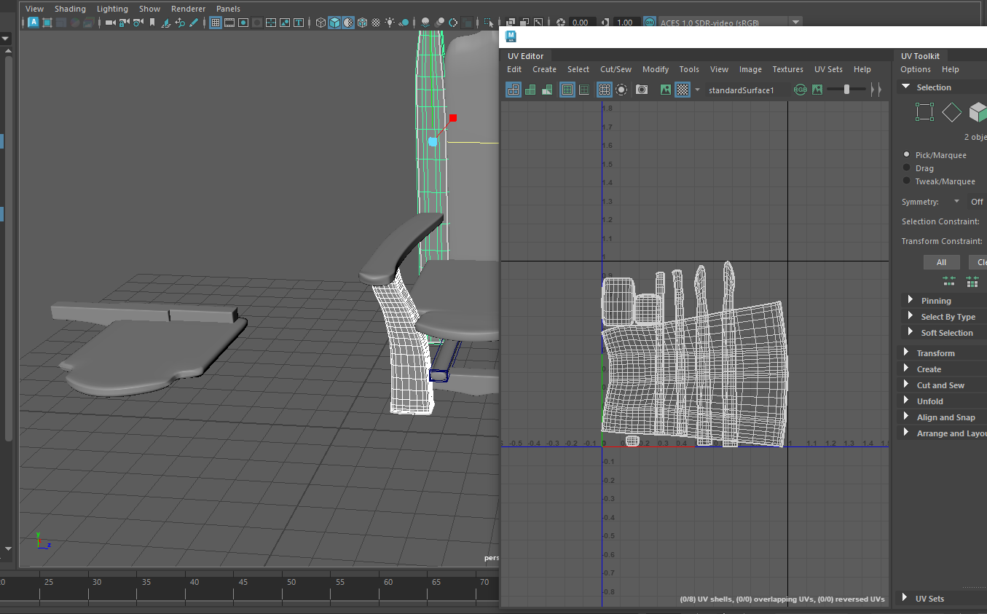Select the UV Toolkit tab

920,56
